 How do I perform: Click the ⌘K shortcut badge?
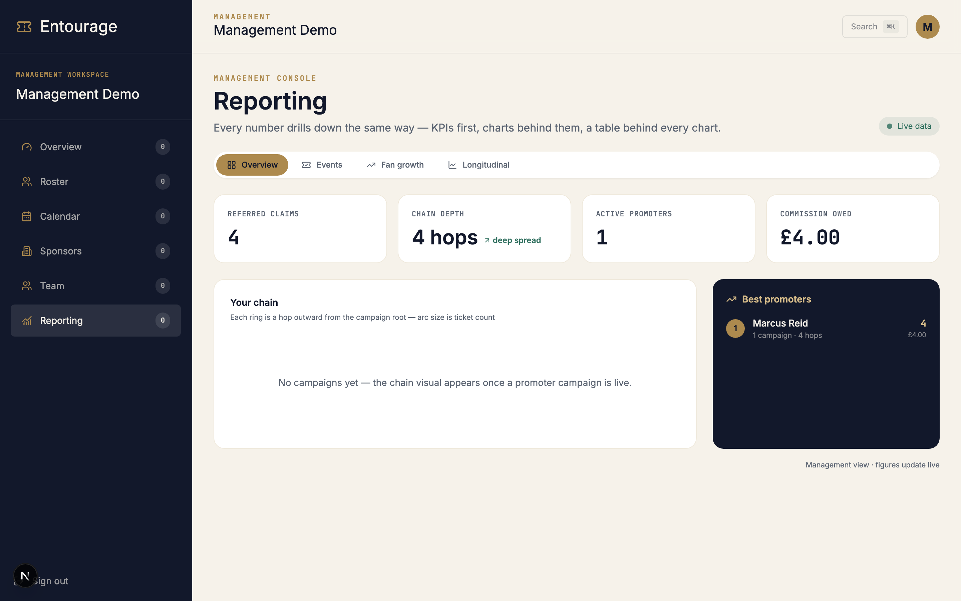tap(891, 27)
